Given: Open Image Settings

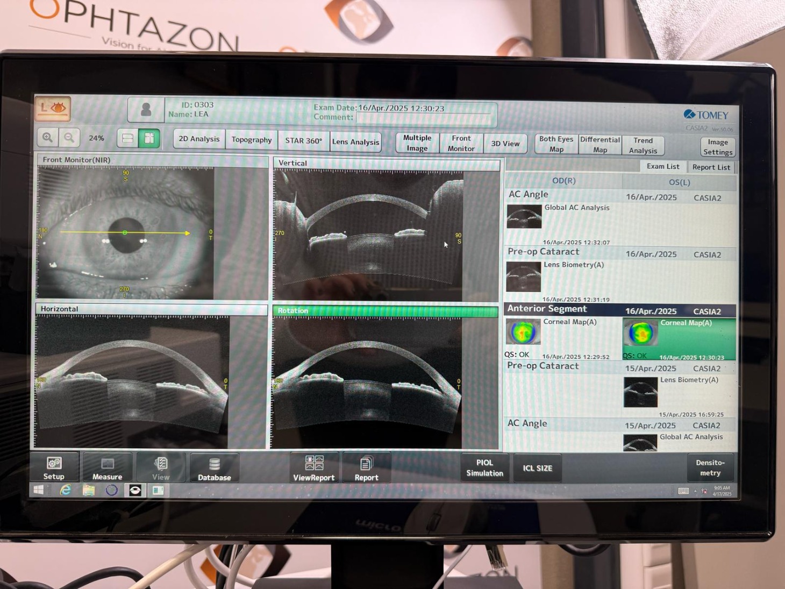Looking at the screenshot, I should [718, 147].
